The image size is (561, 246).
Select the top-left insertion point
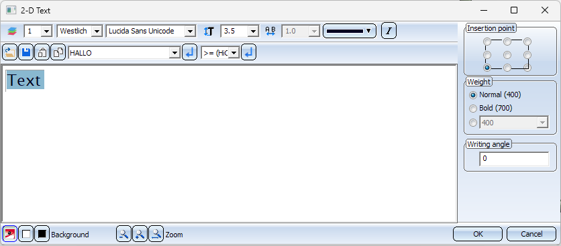[x=487, y=42]
